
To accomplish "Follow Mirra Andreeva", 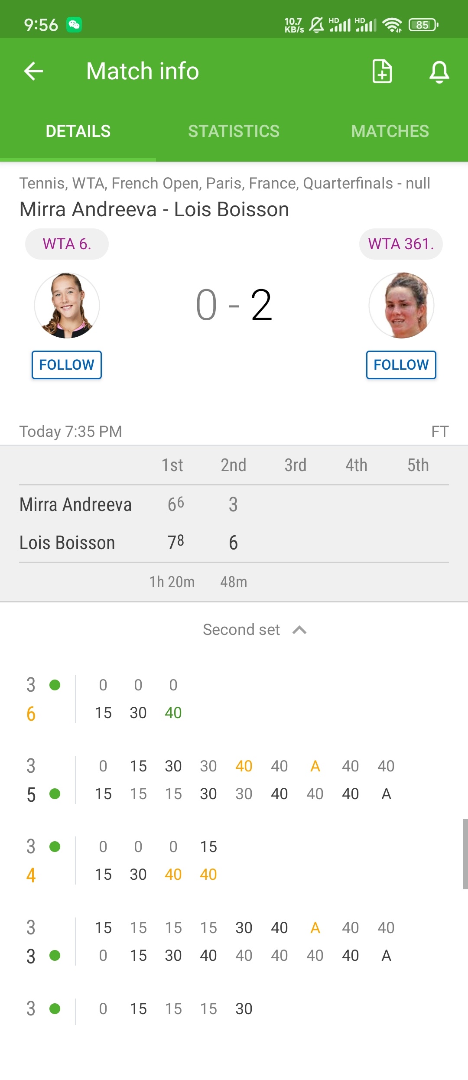I will click(x=67, y=365).
